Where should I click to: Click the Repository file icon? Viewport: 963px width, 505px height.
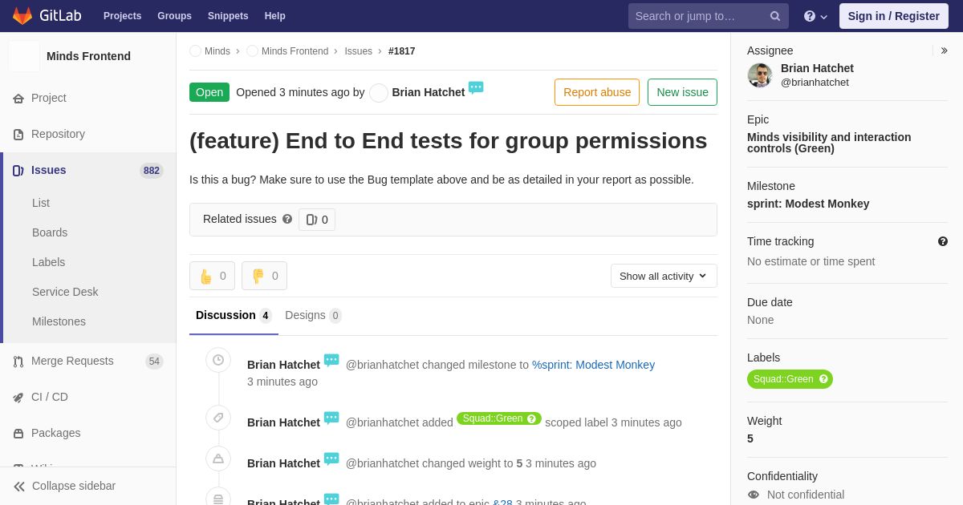point(18,135)
